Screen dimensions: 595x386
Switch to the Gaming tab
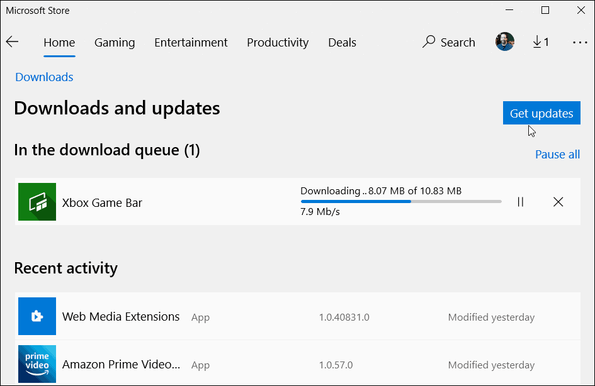pos(115,42)
